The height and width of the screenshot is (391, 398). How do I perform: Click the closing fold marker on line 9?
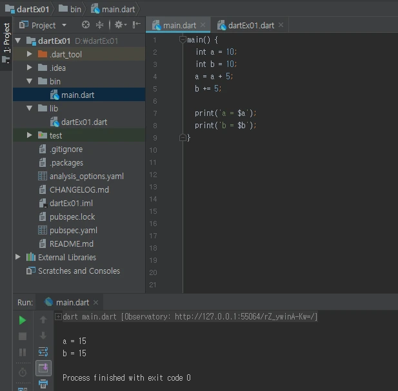pos(183,138)
